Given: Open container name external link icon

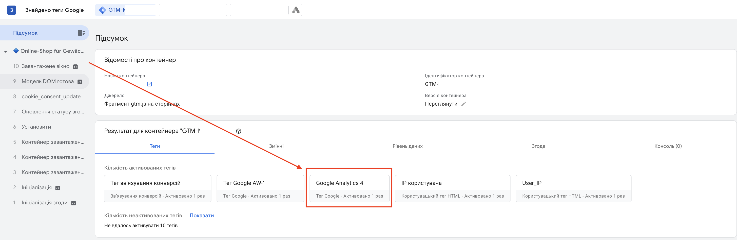Looking at the screenshot, I should coord(150,84).
